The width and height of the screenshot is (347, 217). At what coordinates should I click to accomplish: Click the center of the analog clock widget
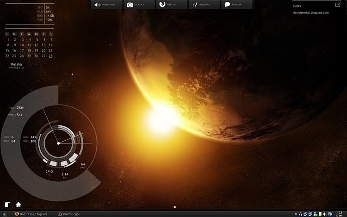[58, 143]
